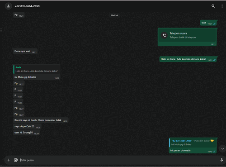Click read receipt ticks on 'wait' message
226x167 pixels.
coord(214,24)
